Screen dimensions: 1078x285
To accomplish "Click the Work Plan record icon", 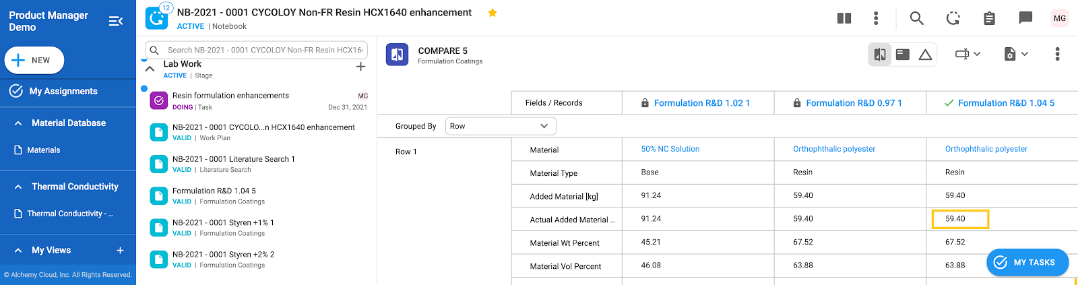I will click(x=158, y=132).
